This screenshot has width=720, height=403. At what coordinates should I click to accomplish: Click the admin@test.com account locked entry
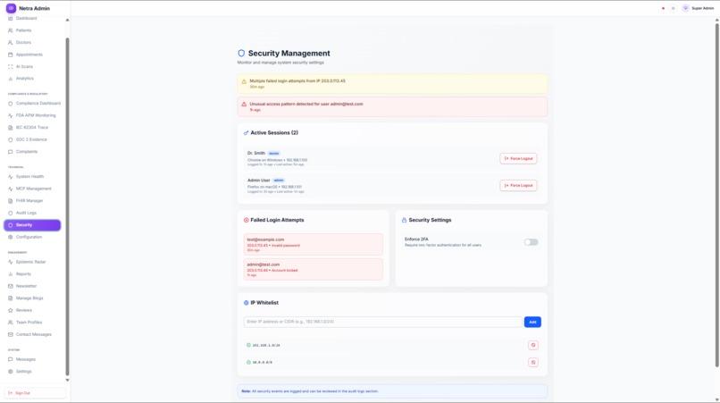click(x=314, y=269)
